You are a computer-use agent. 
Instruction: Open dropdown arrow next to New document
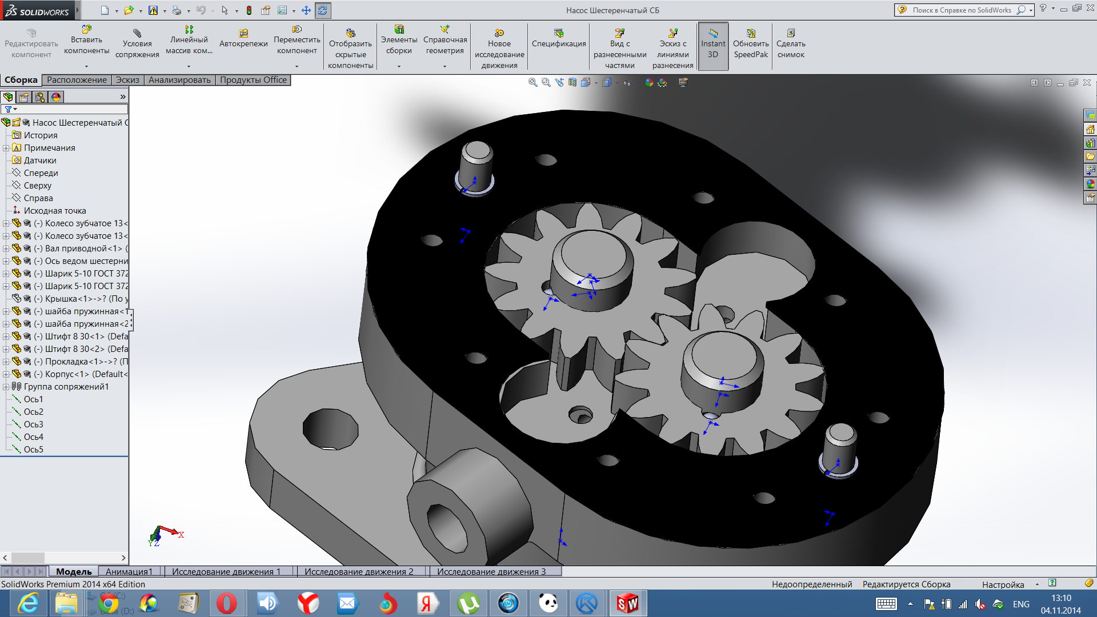[x=117, y=11]
